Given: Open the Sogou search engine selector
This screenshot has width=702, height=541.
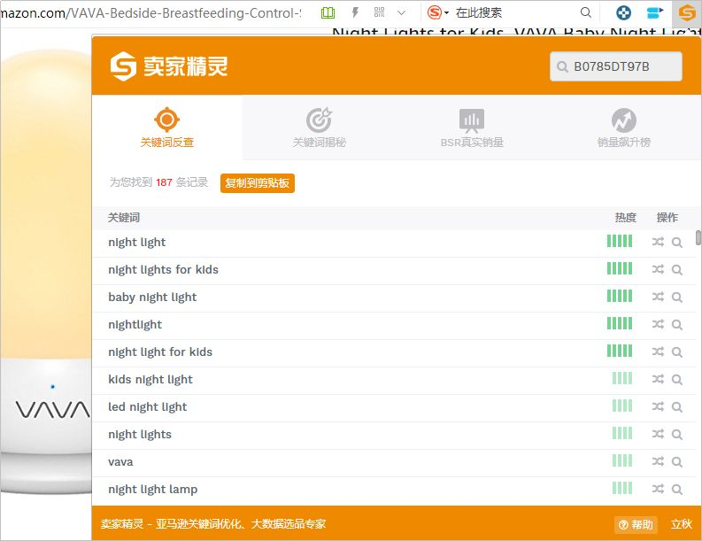Looking at the screenshot, I should 437,12.
